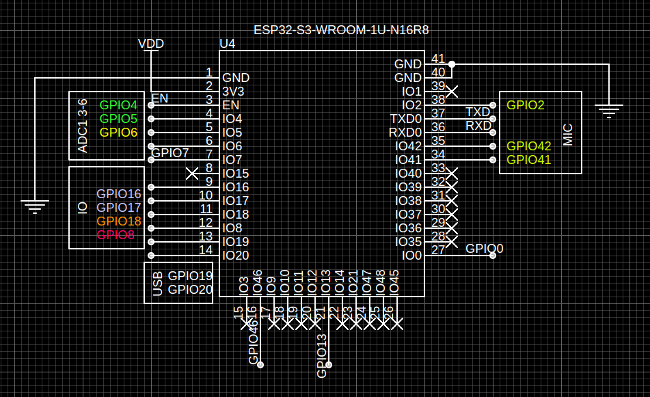Click the USB box label
This screenshot has height=397, width=650.
coord(157,284)
